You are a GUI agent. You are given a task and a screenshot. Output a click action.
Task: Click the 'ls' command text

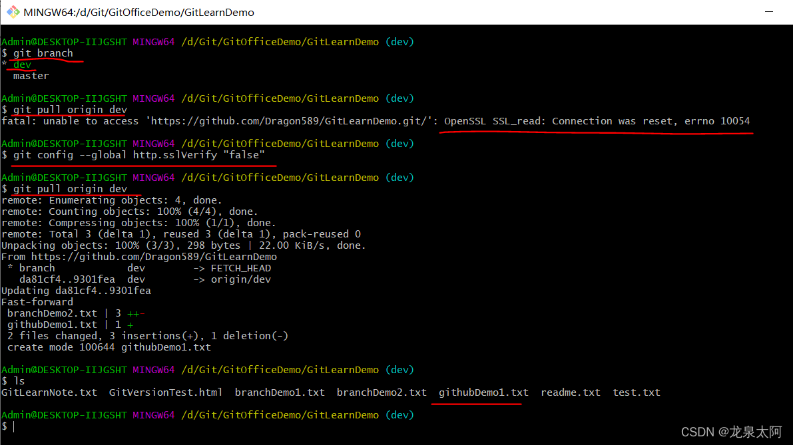(19, 381)
